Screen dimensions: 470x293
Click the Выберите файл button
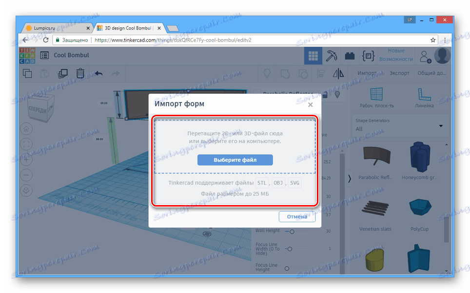(235, 160)
